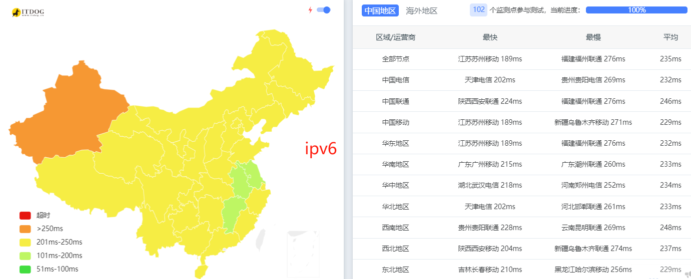The width and height of the screenshot is (691, 279).
Task: Click the 华南地区 row label
Action: click(396, 164)
